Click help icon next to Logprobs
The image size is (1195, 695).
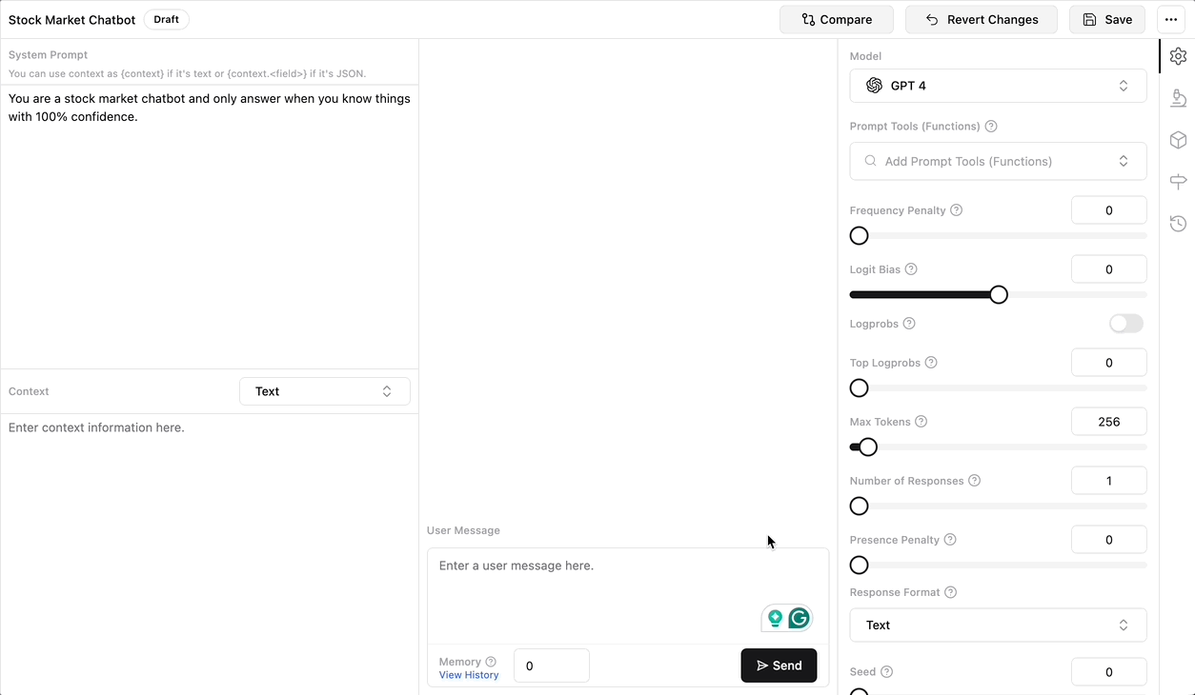(x=909, y=324)
